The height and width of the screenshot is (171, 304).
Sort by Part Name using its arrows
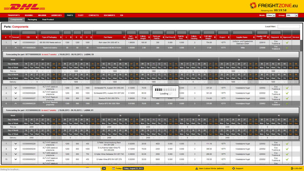pos(124,37)
